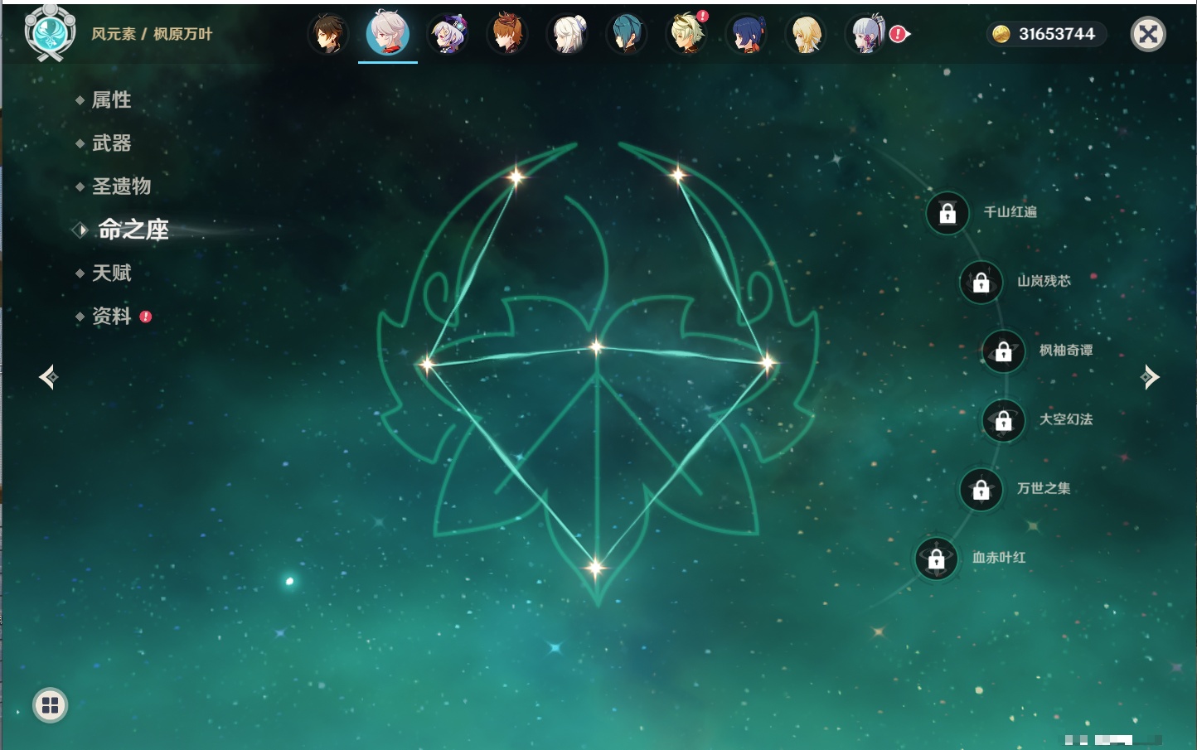
Task: Go to previous character with left arrow
Action: 49,377
